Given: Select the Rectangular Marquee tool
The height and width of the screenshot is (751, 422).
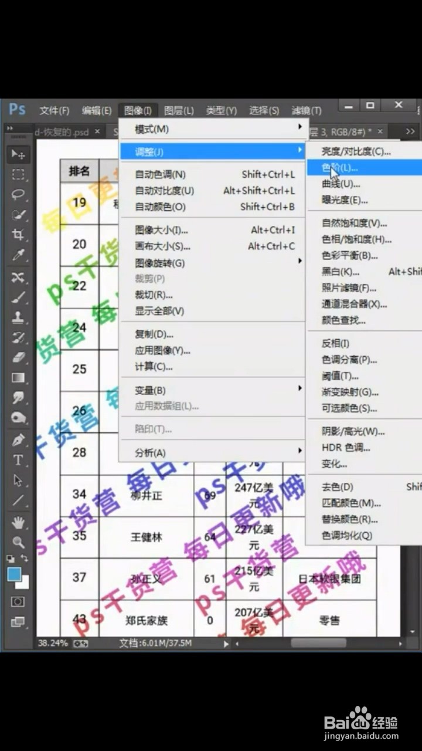Looking at the screenshot, I should point(18,174).
